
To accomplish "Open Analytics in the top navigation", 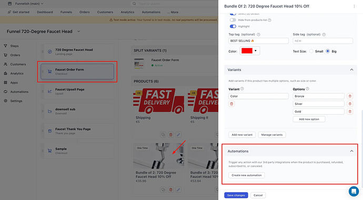I will [x=127, y=12].
